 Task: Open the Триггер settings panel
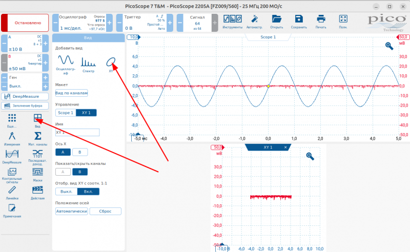pos(145,23)
